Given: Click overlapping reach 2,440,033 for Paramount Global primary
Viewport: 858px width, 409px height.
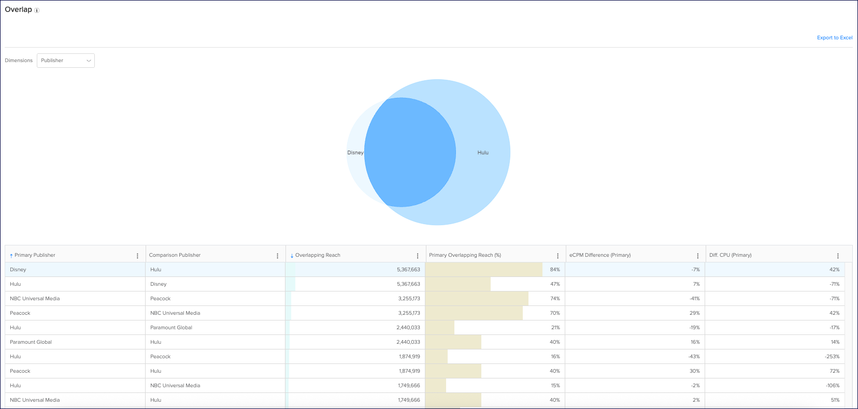Looking at the screenshot, I should coord(409,342).
